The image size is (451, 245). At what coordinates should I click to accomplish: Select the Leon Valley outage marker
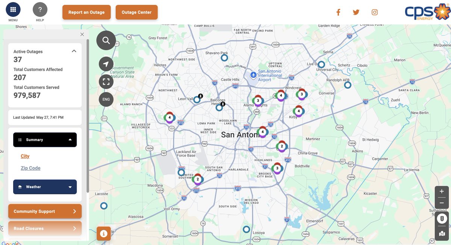click(x=197, y=100)
